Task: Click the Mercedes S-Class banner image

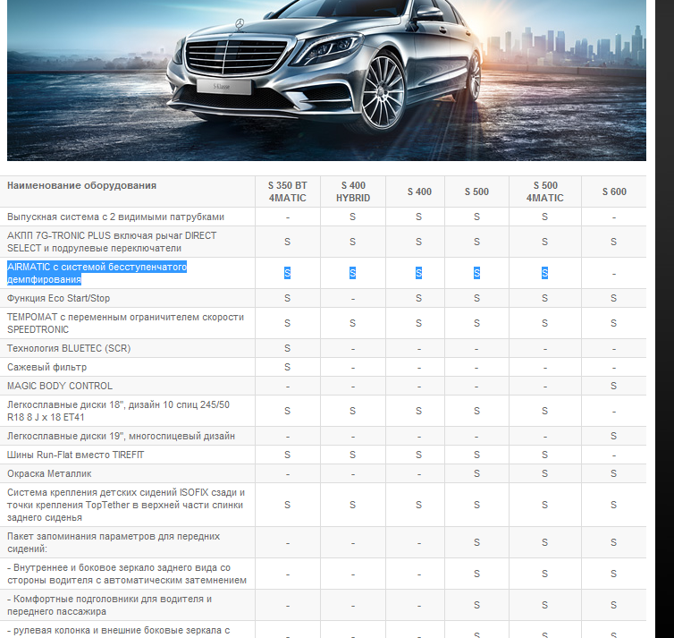Action: tap(326, 81)
